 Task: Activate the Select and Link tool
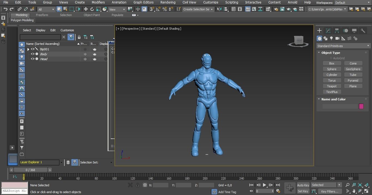(x=20, y=9)
